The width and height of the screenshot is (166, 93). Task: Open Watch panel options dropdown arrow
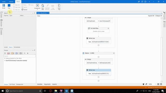33,13
